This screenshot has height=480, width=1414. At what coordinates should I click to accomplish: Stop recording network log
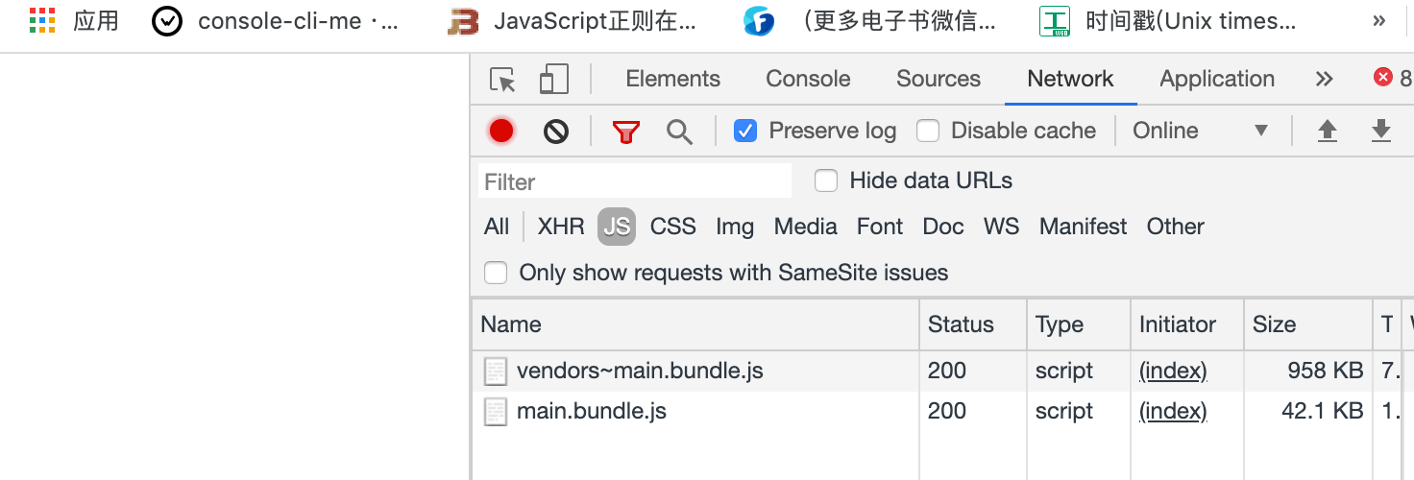coord(501,132)
